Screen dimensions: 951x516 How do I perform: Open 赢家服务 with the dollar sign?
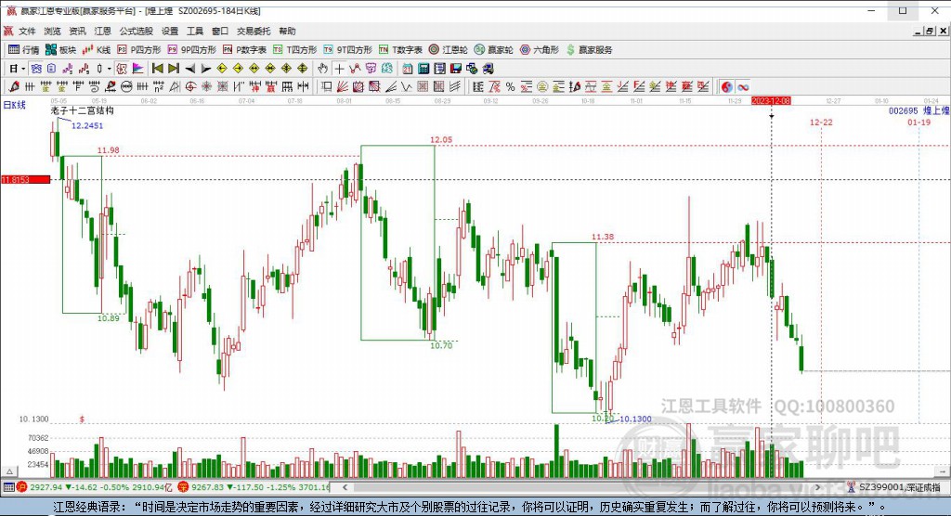click(589, 50)
